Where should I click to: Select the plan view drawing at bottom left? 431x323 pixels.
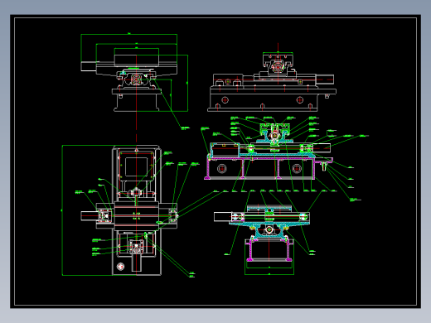click(x=129, y=210)
